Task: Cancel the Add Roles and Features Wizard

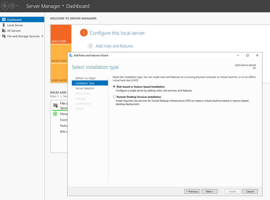Action: pyautogui.click(x=250, y=191)
